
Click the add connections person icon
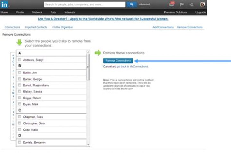point(192,4)
